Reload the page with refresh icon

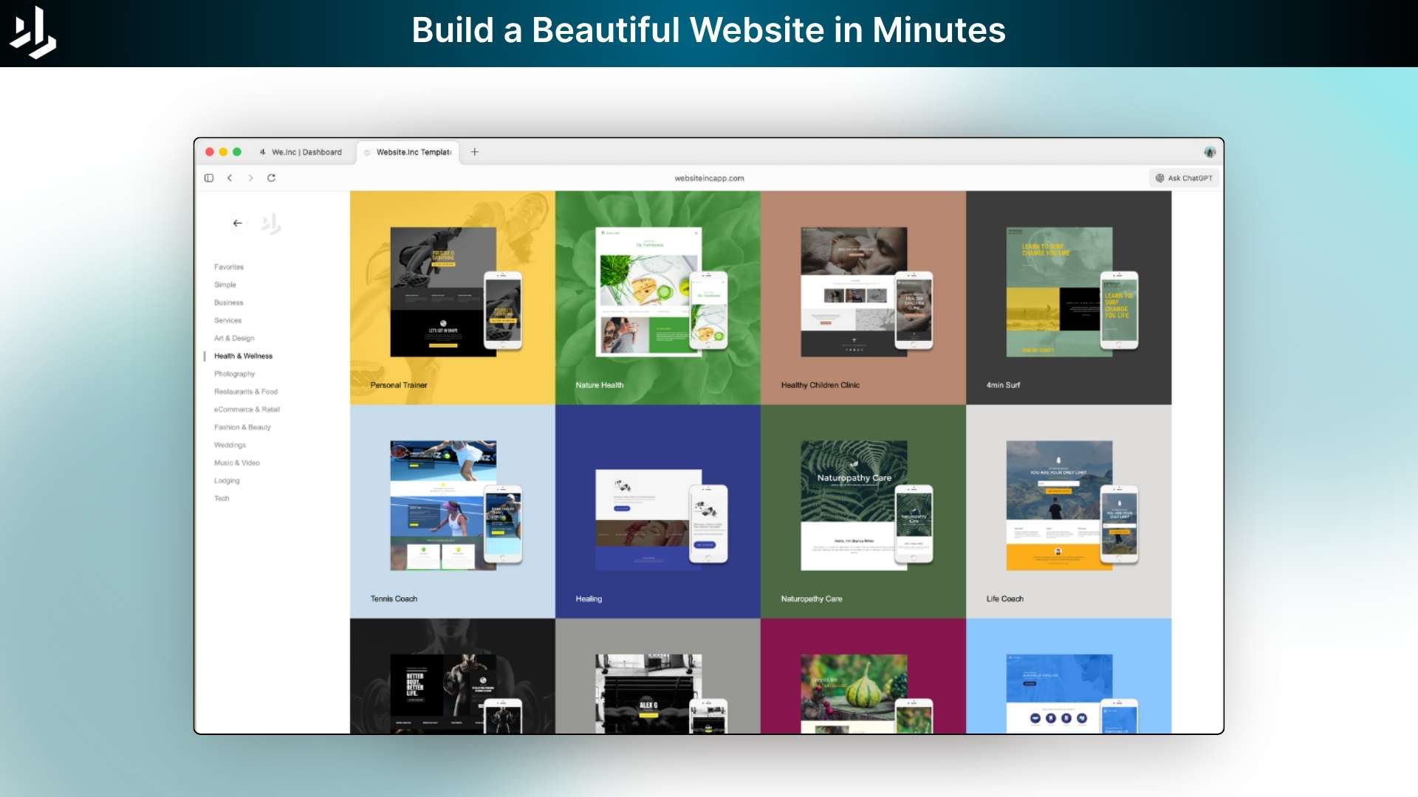271,178
